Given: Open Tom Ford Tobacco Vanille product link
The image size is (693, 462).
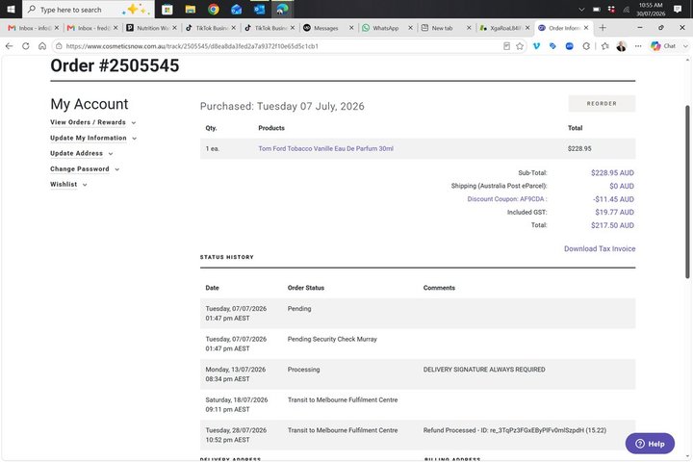Looking at the screenshot, I should pos(325,148).
